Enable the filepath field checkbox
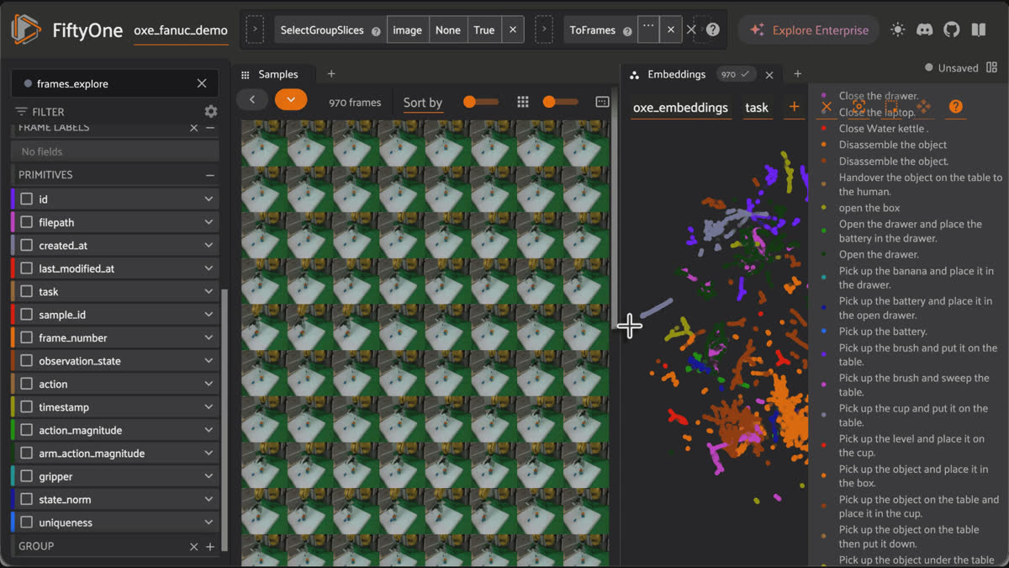This screenshot has width=1009, height=568. click(x=27, y=222)
